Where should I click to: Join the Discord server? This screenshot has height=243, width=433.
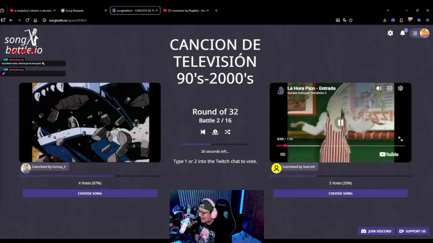[376, 231]
